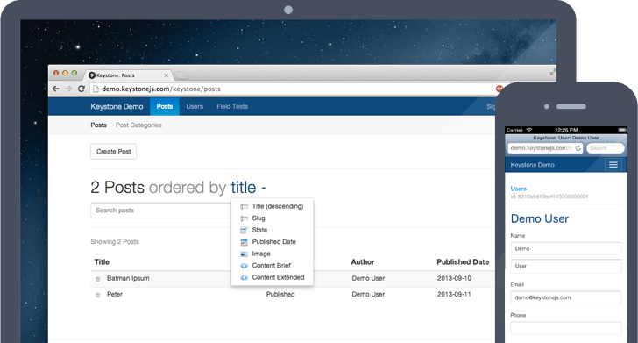Select the Posts sub-navigation link

tap(98, 125)
